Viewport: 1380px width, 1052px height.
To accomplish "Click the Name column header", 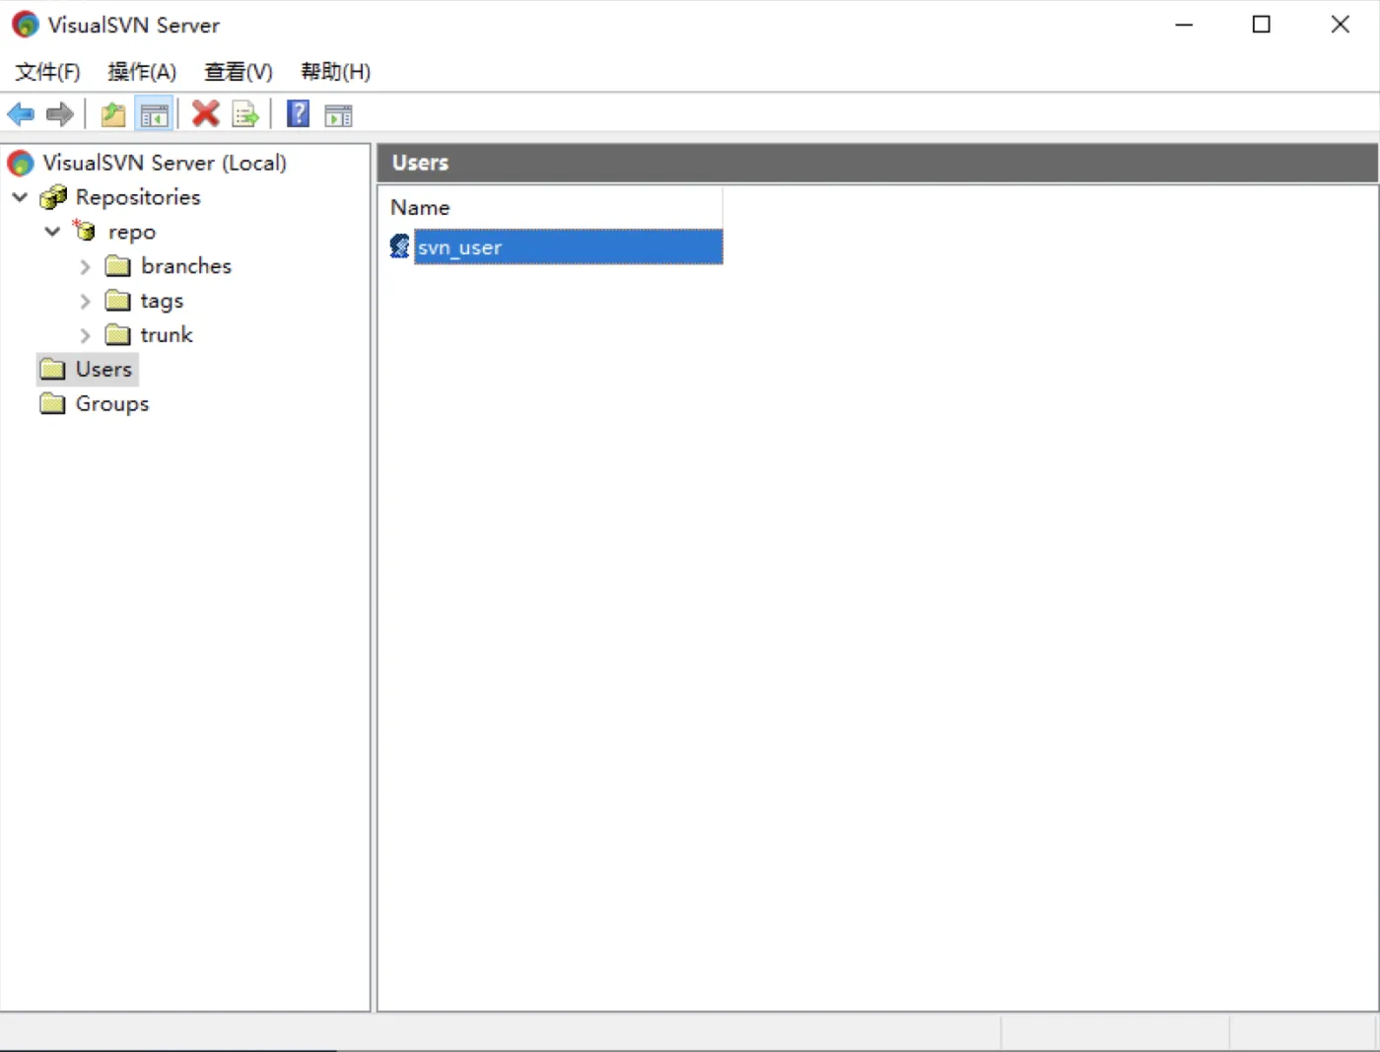I will (550, 207).
